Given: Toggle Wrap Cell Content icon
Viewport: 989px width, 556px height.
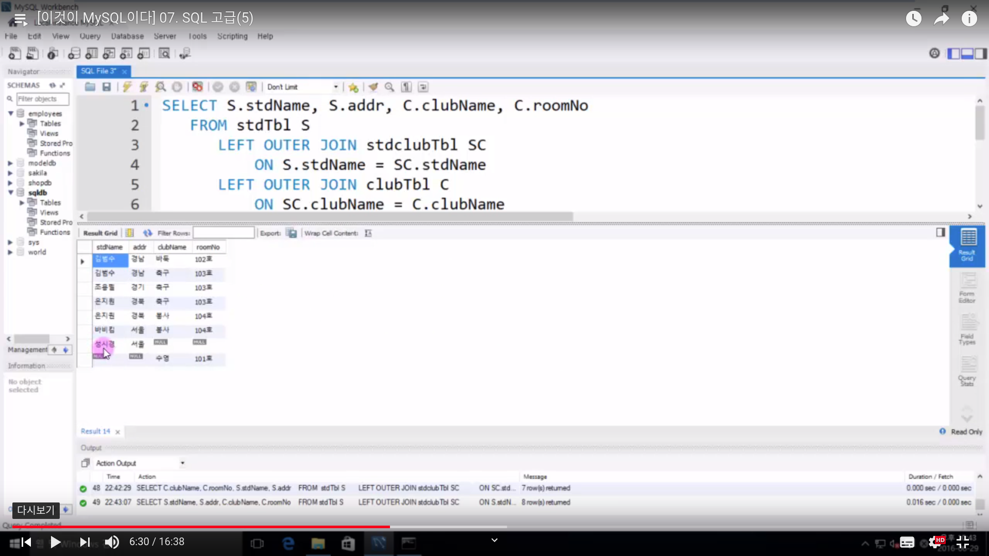Looking at the screenshot, I should pos(368,233).
